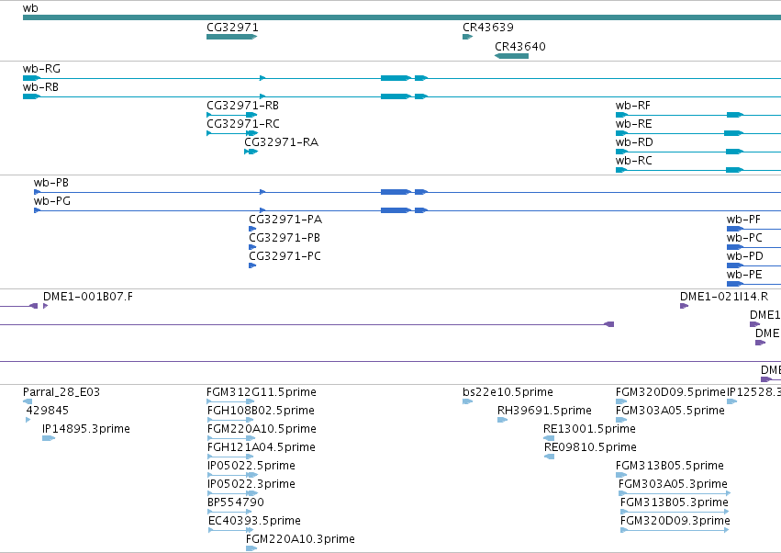This screenshot has width=781, height=553.
Task: Select the CR43639 gene label
Action: point(488,28)
